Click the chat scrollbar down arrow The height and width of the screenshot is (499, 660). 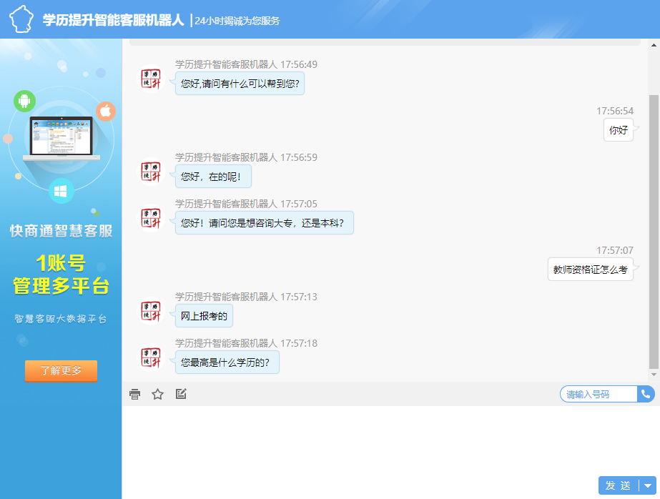click(x=654, y=375)
